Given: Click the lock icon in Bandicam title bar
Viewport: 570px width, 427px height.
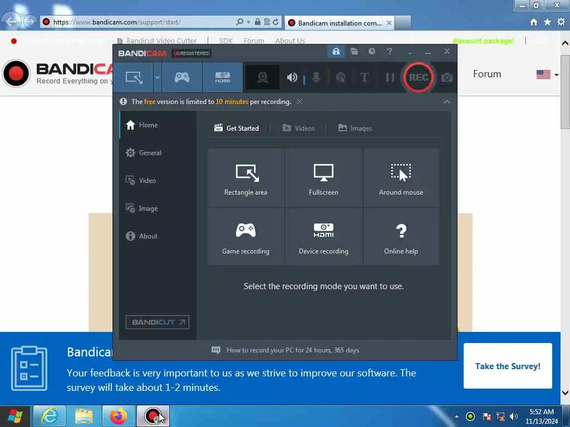Looking at the screenshot, I should point(336,52).
